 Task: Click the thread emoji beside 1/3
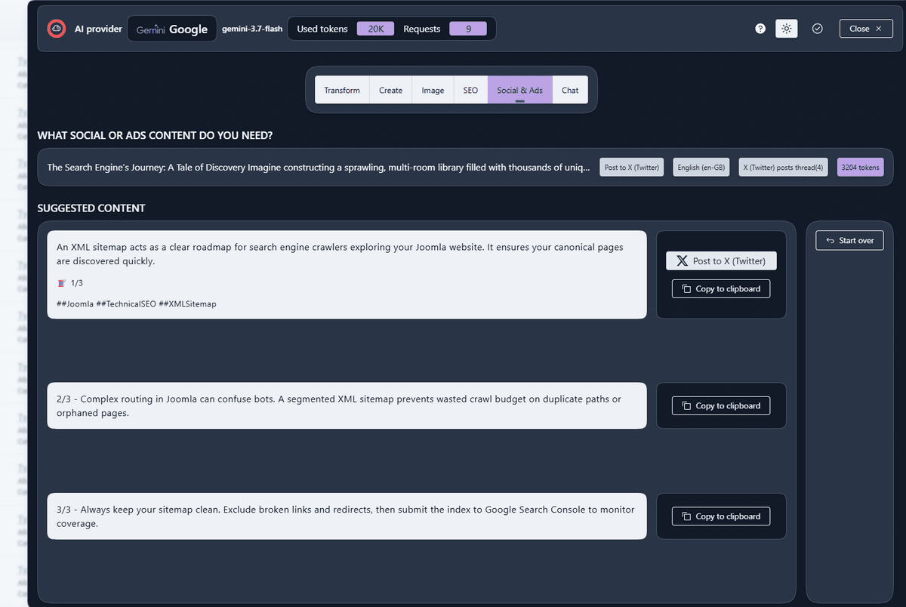62,283
